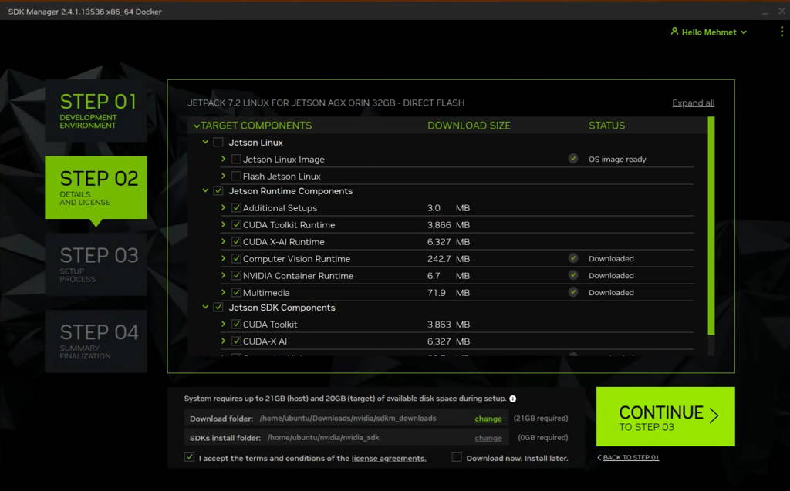Click the DOWNLOAD SIZE column header
Screen dimensions: 790x491
(x=468, y=126)
